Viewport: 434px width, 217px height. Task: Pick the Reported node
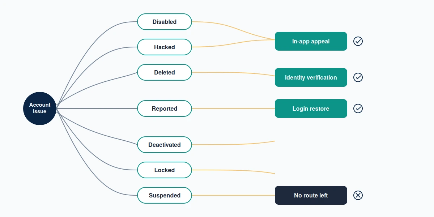tap(165, 109)
